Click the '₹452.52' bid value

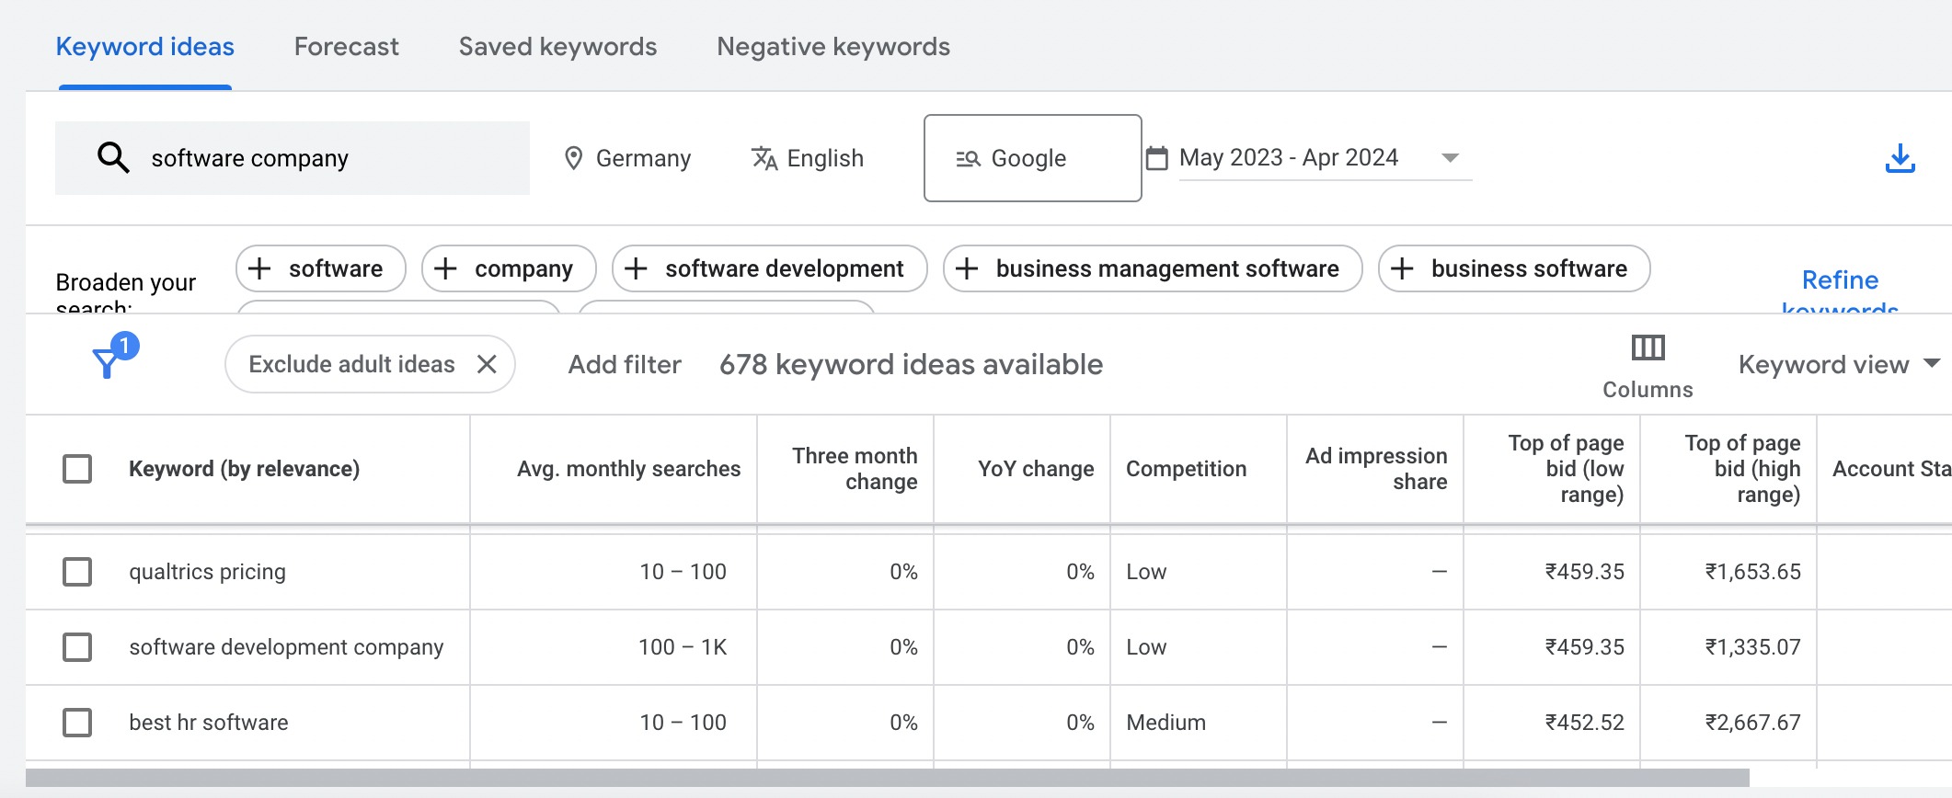point(1584,723)
